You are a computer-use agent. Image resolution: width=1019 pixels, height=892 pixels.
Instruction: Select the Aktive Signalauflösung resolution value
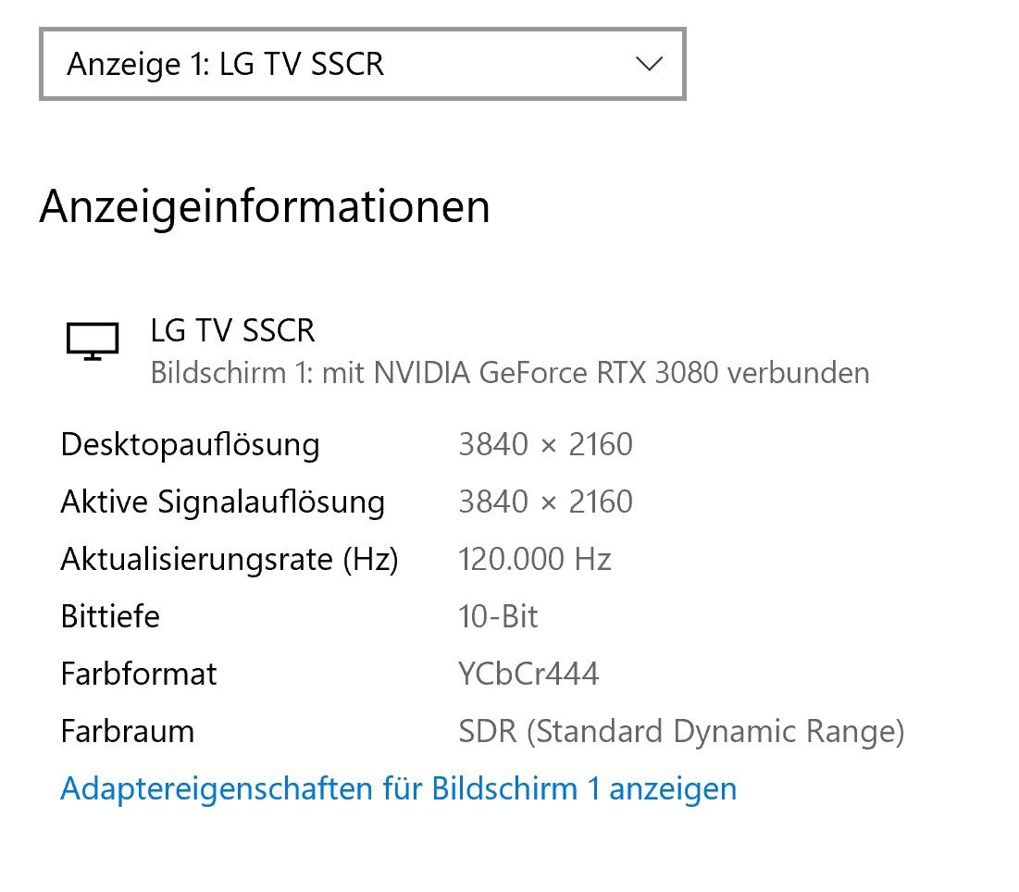(x=545, y=502)
